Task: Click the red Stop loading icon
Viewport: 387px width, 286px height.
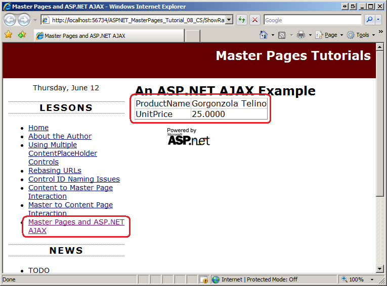Action: click(x=255, y=20)
